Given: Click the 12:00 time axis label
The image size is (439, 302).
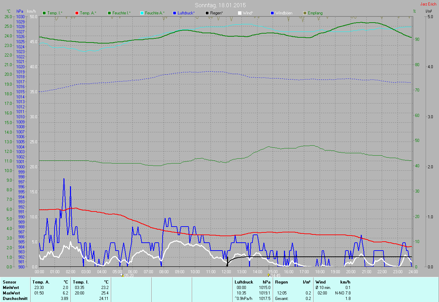Looking at the screenshot, I should [x=226, y=272].
